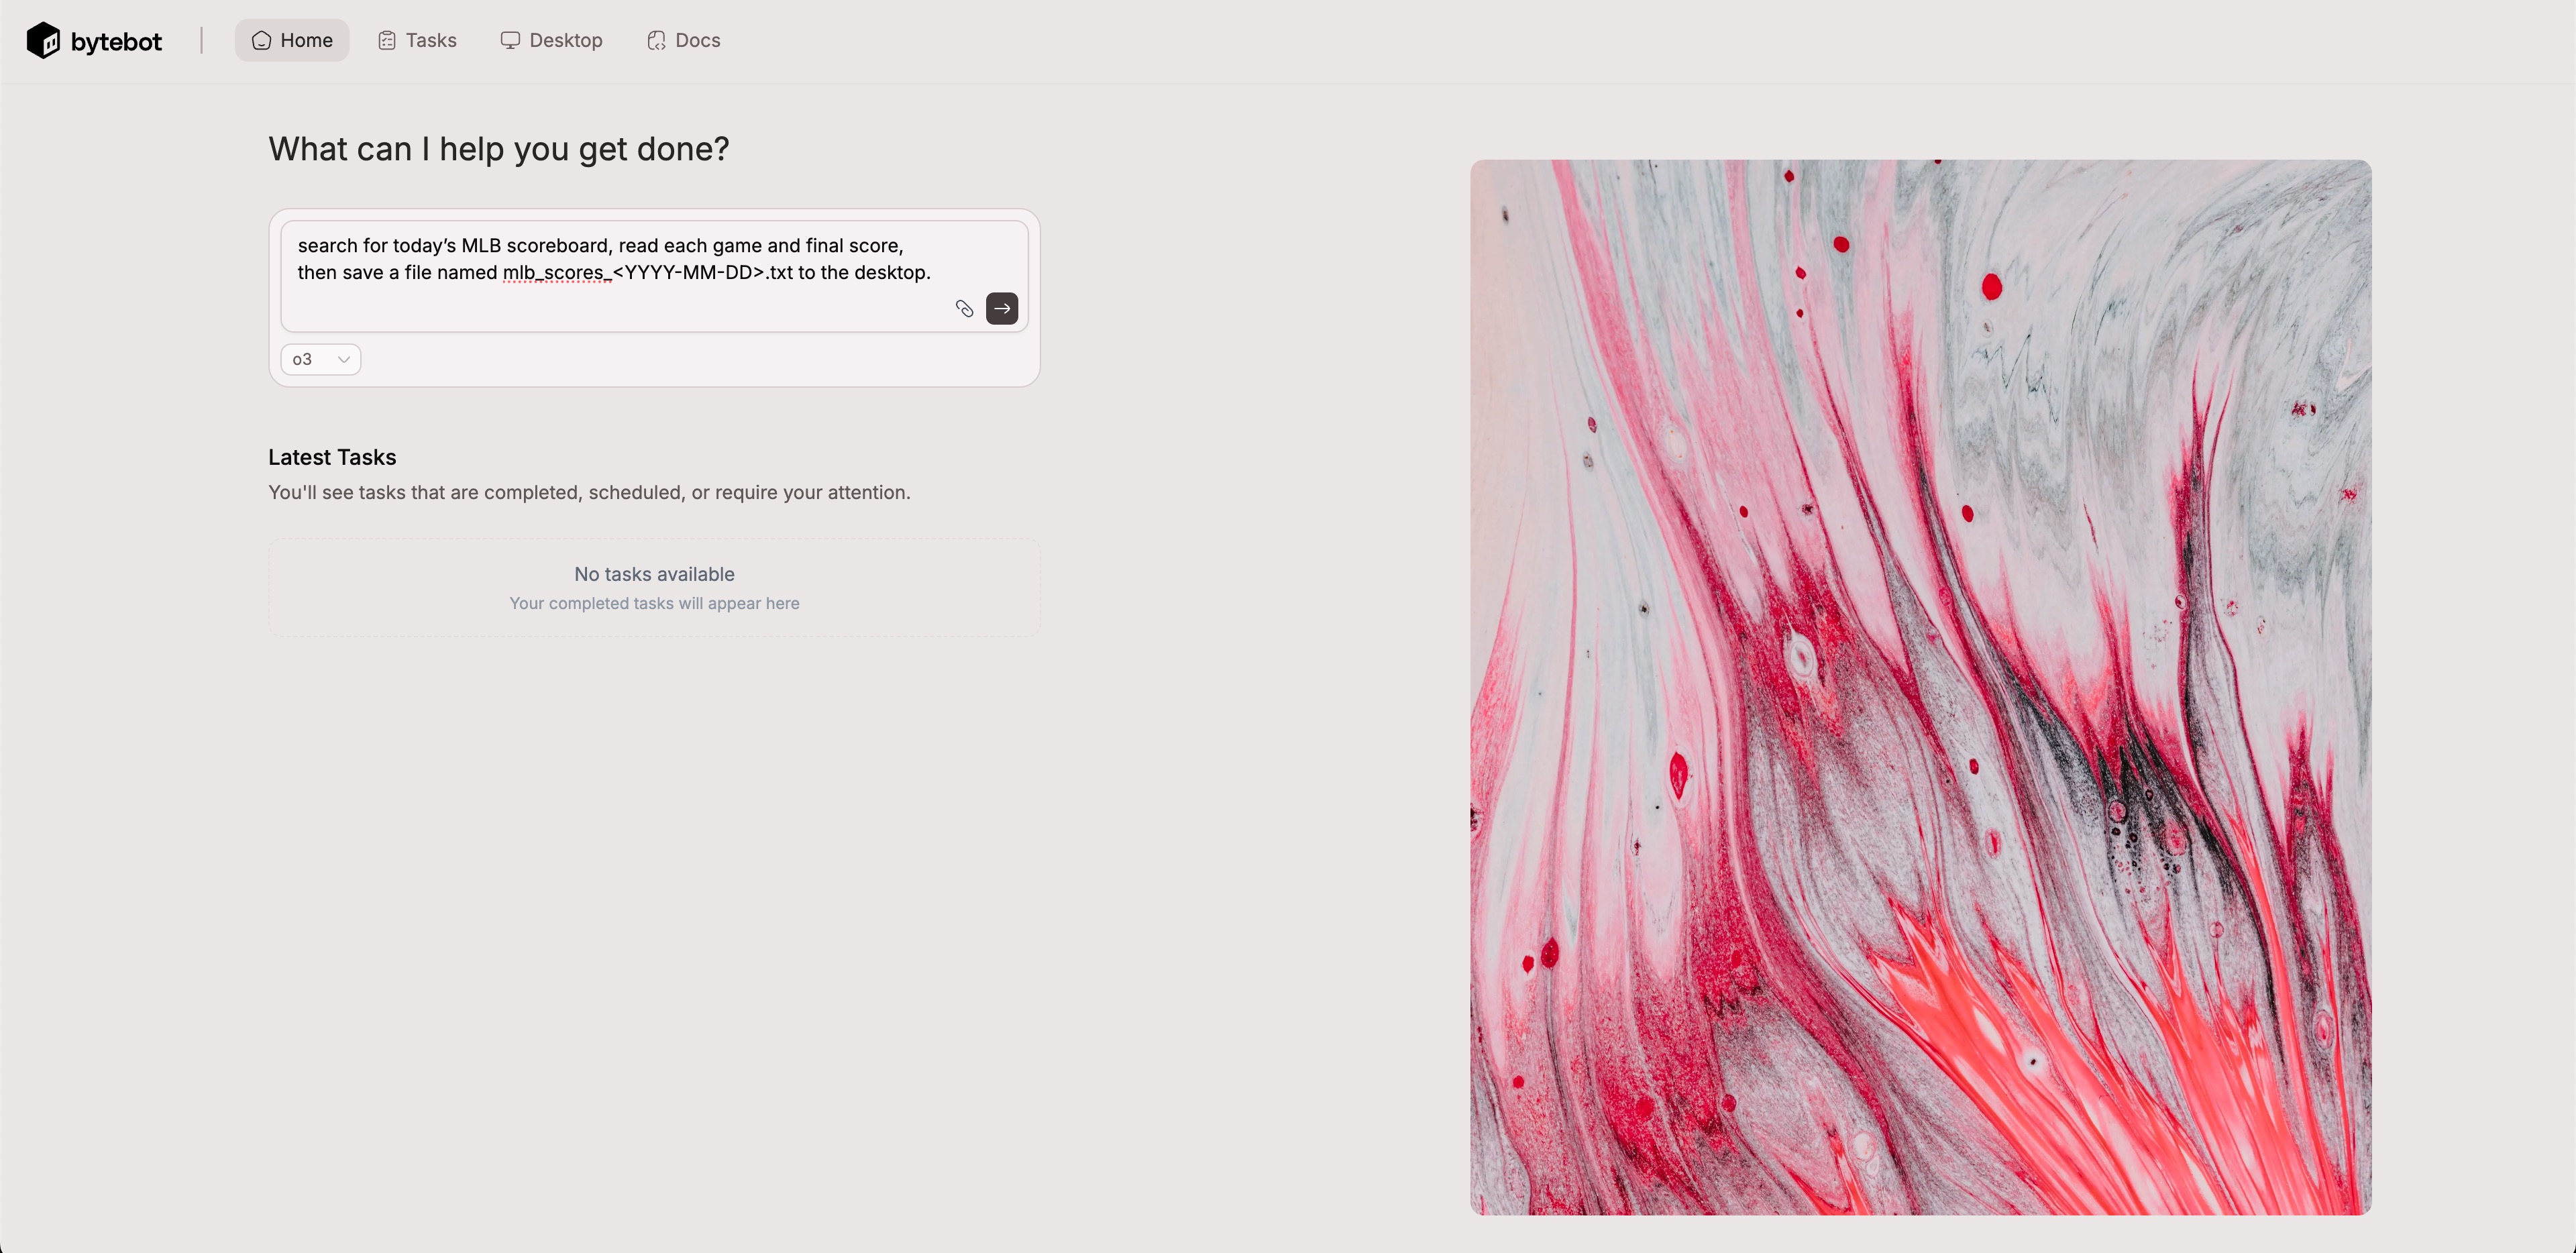Viewport: 2576px width, 1253px height.
Task: Switch to the Home tab
Action: tap(292, 41)
